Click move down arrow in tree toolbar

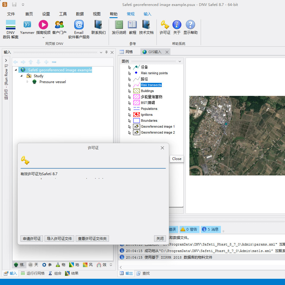pyautogui.click(x=38, y=62)
